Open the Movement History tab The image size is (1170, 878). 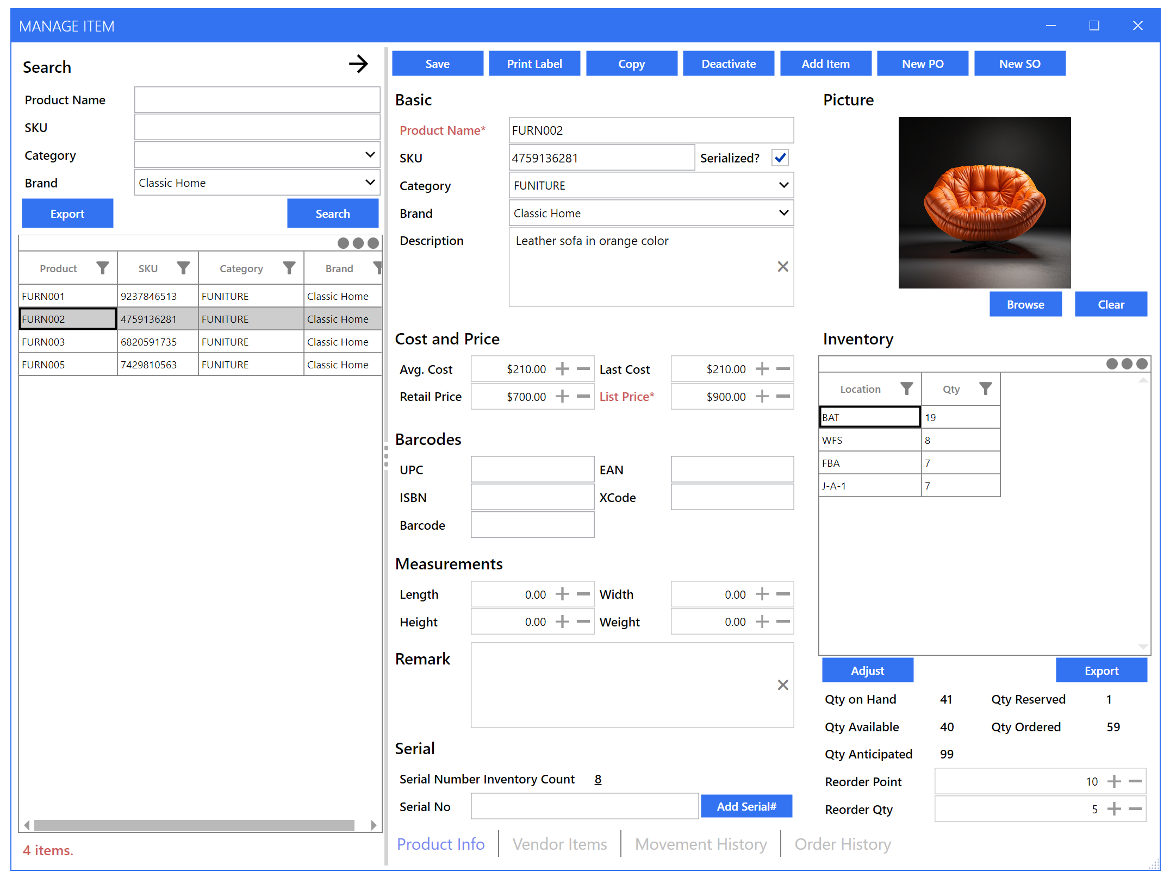[x=701, y=844]
